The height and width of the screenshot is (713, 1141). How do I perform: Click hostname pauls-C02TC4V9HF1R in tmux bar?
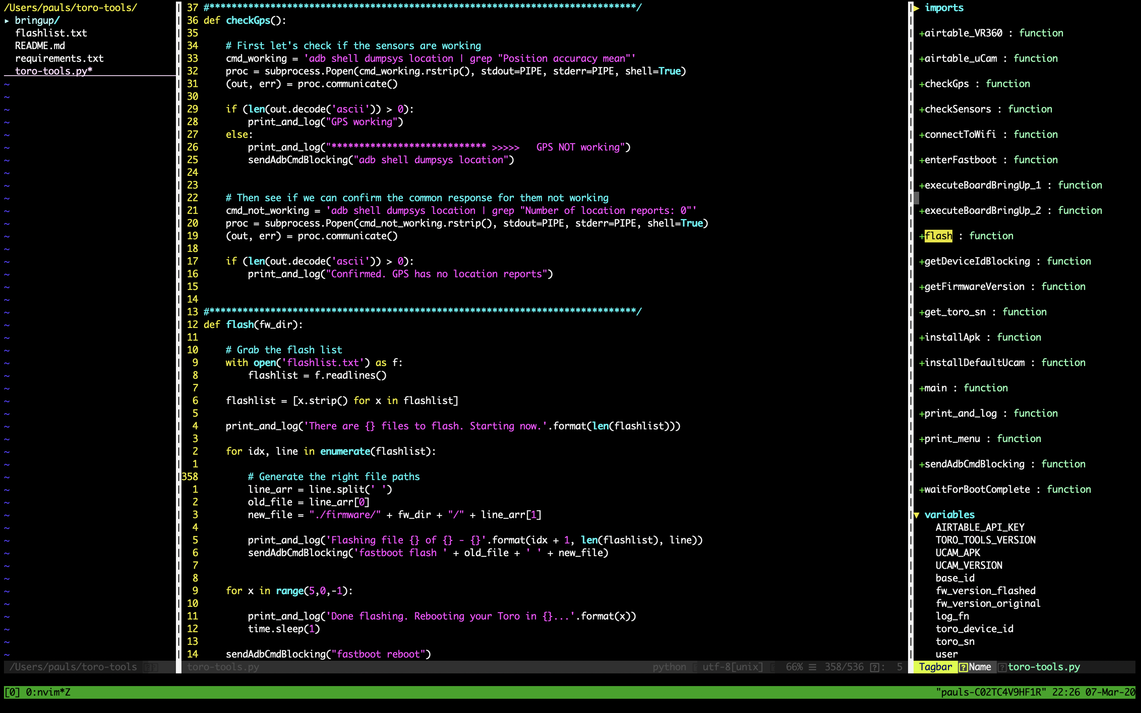coord(991,692)
